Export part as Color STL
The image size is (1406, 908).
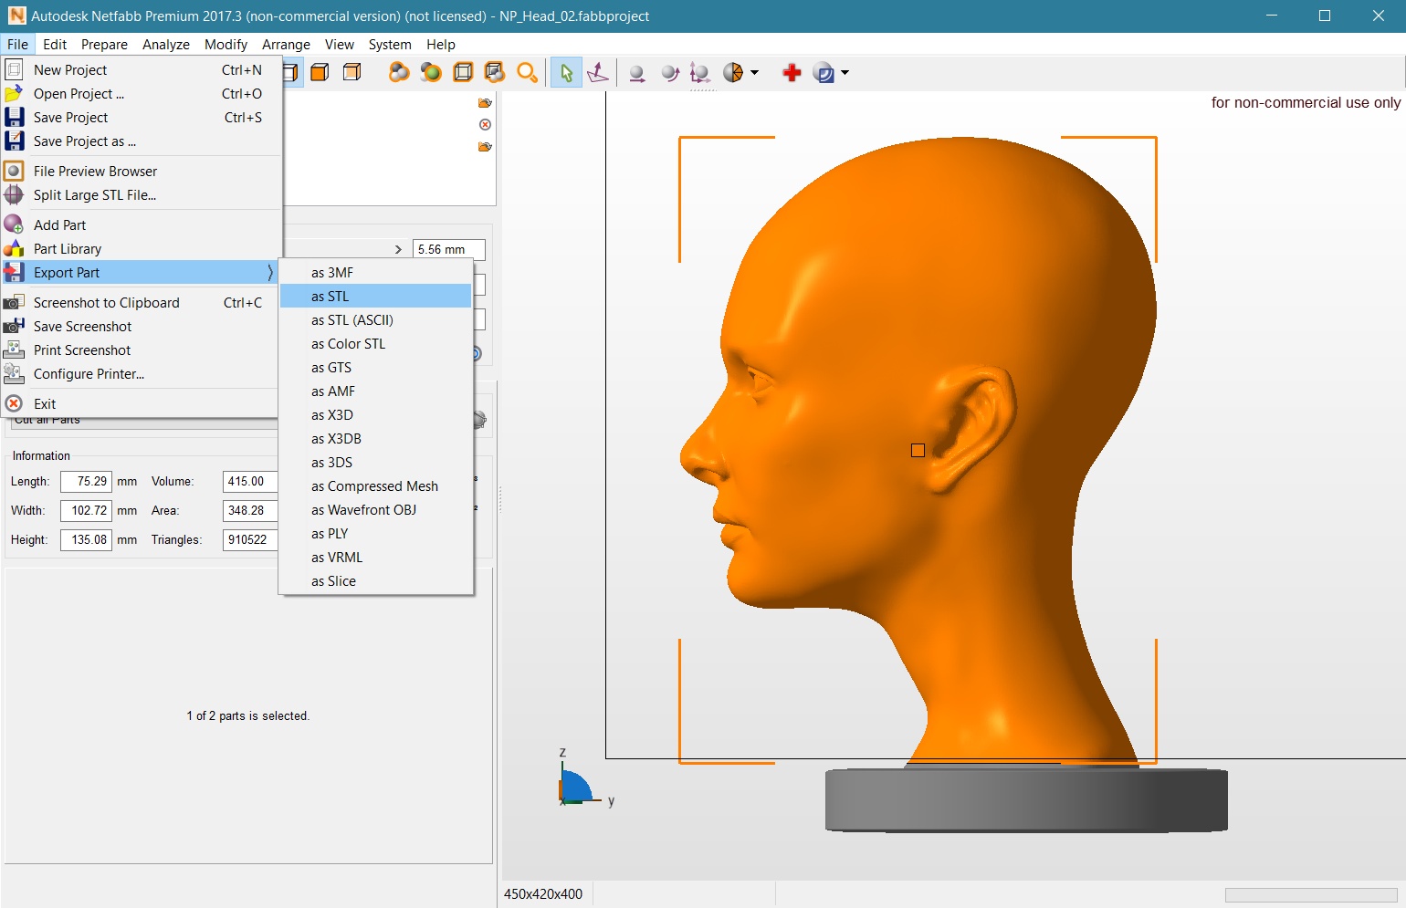[x=375, y=344]
